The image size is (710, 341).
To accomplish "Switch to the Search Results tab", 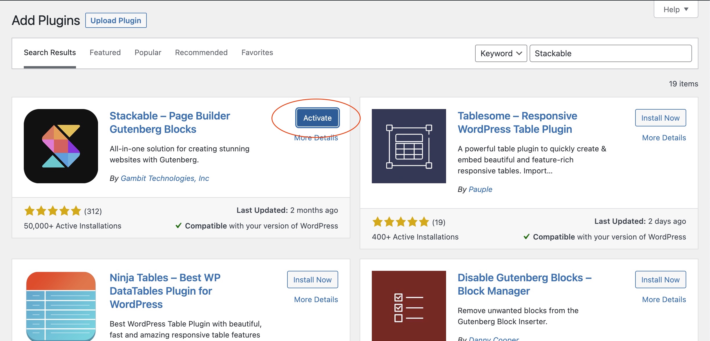I will tap(50, 52).
